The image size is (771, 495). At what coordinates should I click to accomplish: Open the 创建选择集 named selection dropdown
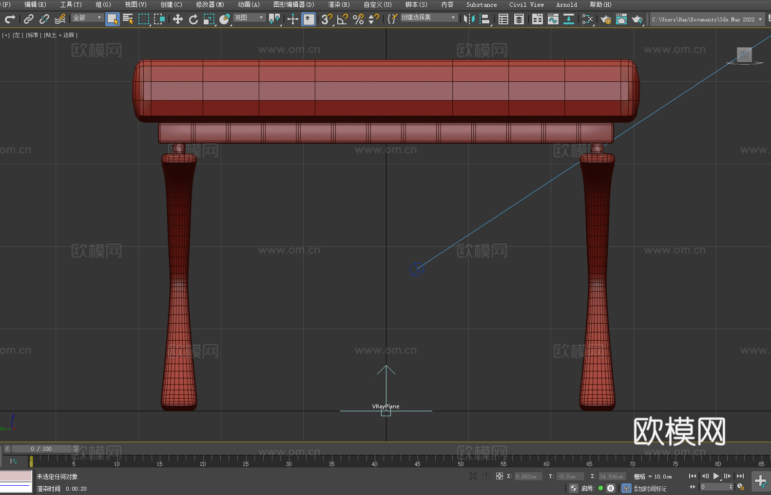coord(429,18)
